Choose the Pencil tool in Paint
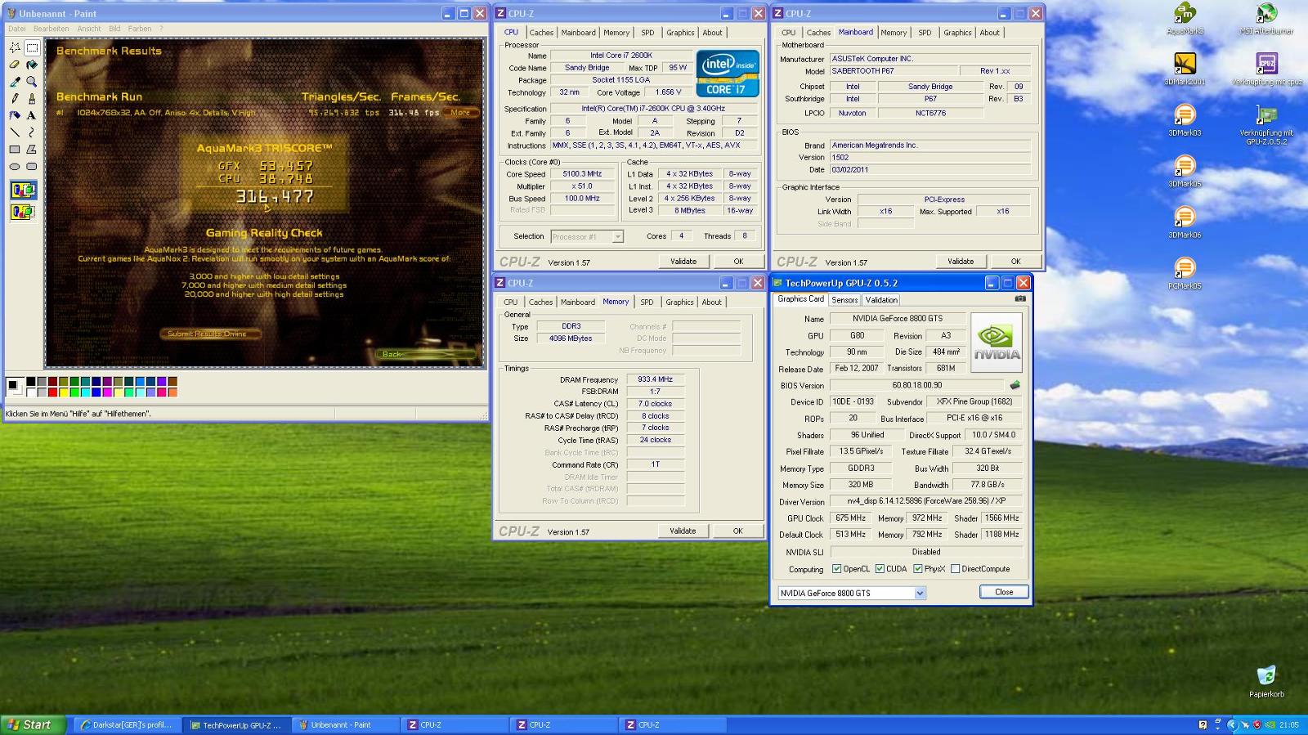 pyautogui.click(x=15, y=98)
